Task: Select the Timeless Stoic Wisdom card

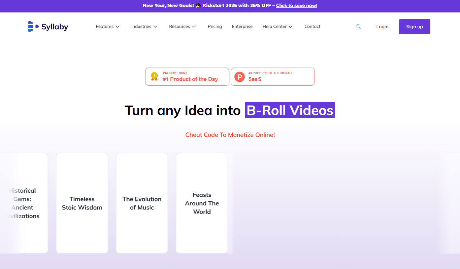Action: (82, 203)
